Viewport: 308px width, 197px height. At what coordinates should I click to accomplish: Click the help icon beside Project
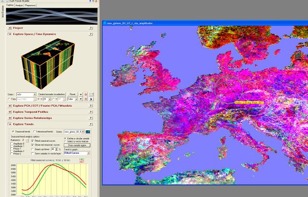click(91, 28)
